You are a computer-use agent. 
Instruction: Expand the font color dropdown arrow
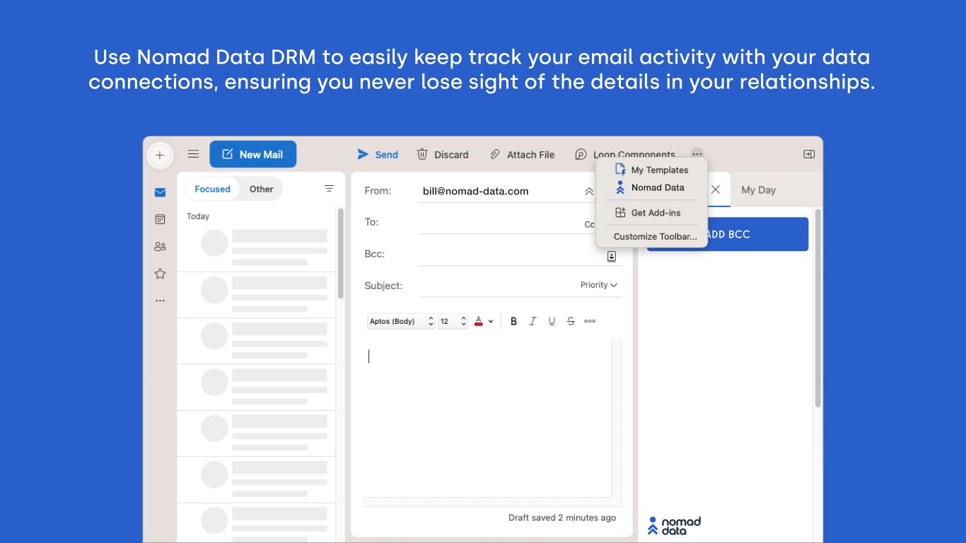491,322
